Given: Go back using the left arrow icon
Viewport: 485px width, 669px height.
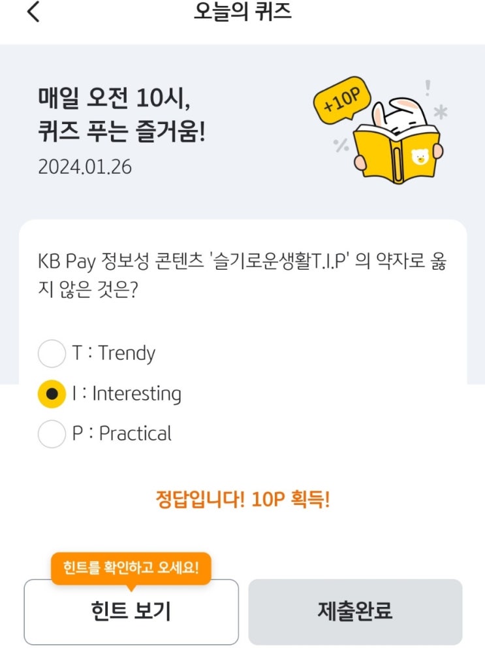Looking at the screenshot, I should tap(33, 12).
